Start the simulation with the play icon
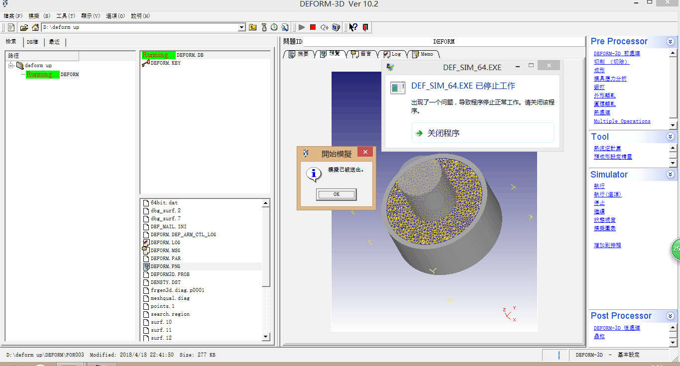 pos(302,27)
